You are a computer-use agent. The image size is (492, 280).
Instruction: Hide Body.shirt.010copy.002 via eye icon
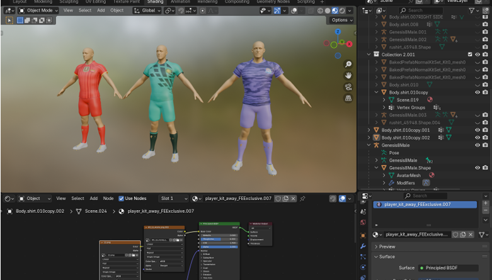click(478, 138)
